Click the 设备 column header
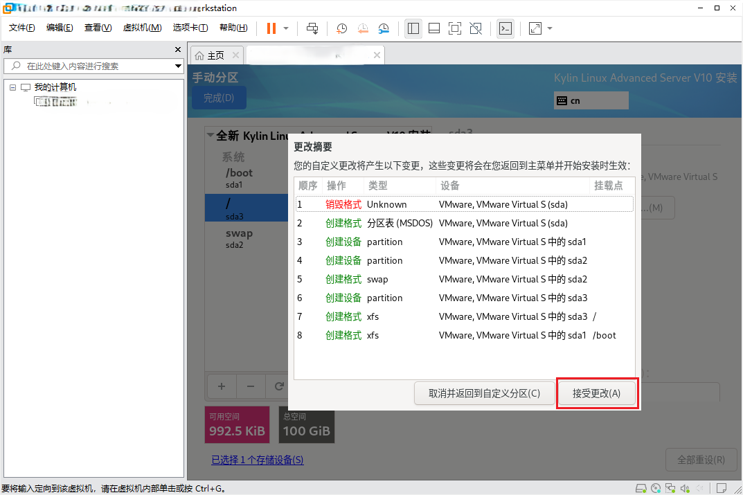 (512, 186)
